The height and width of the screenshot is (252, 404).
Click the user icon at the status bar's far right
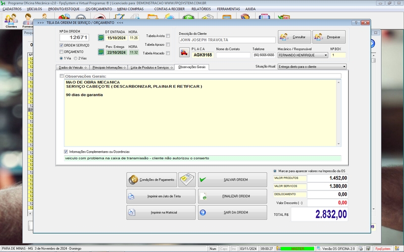(x=397, y=248)
